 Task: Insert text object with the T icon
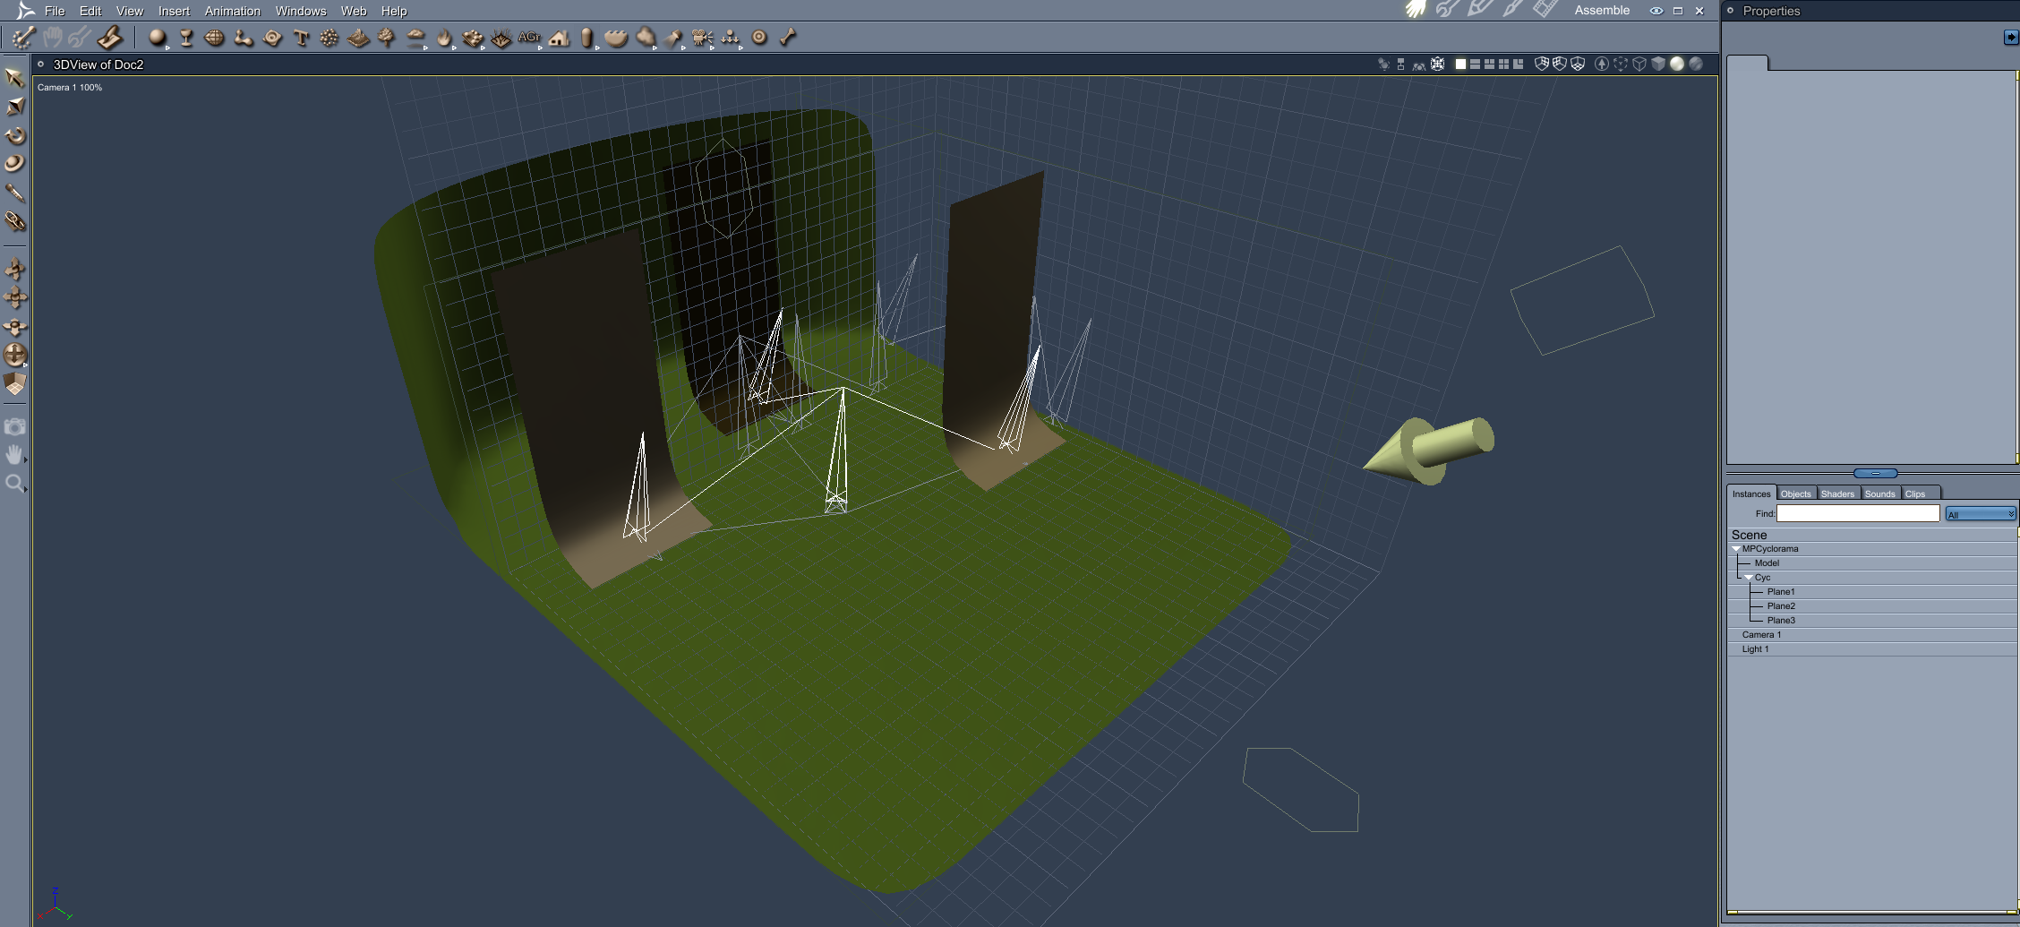301,38
